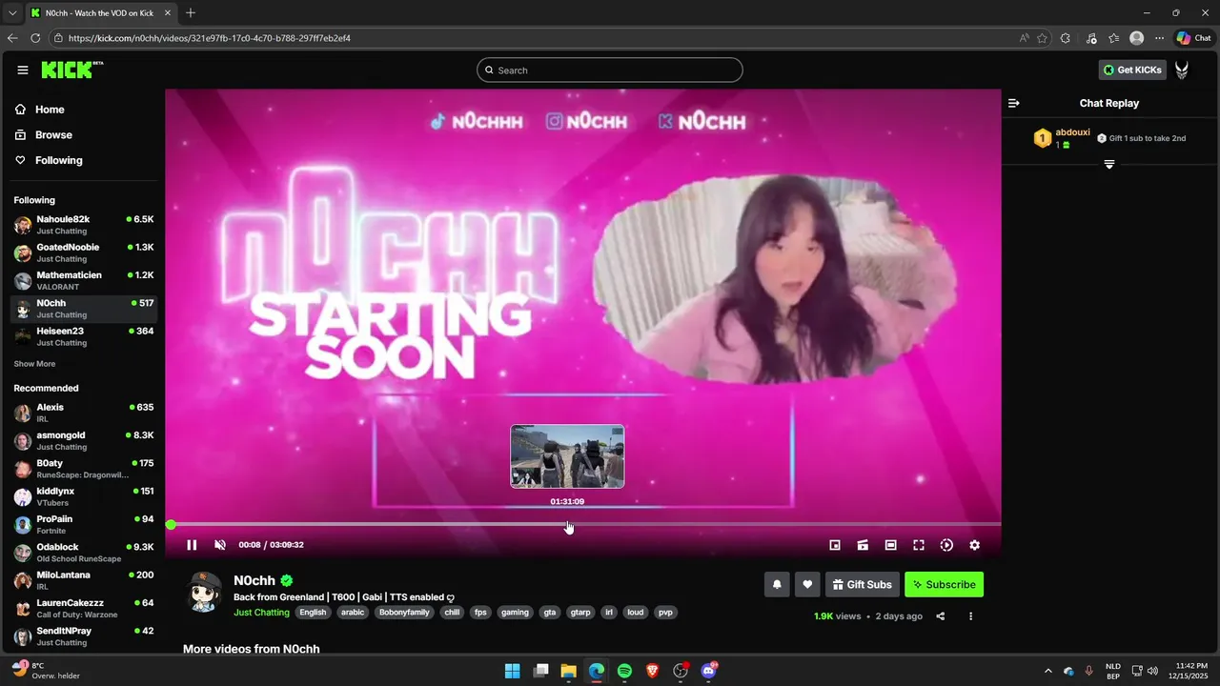Select the English tag

[x=313, y=613]
